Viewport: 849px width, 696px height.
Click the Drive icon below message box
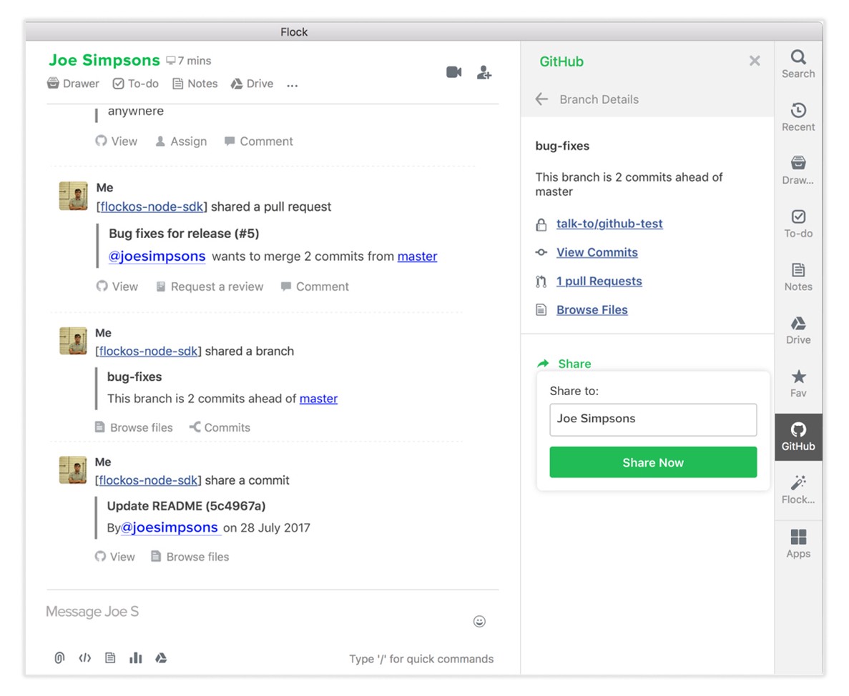pos(161,657)
